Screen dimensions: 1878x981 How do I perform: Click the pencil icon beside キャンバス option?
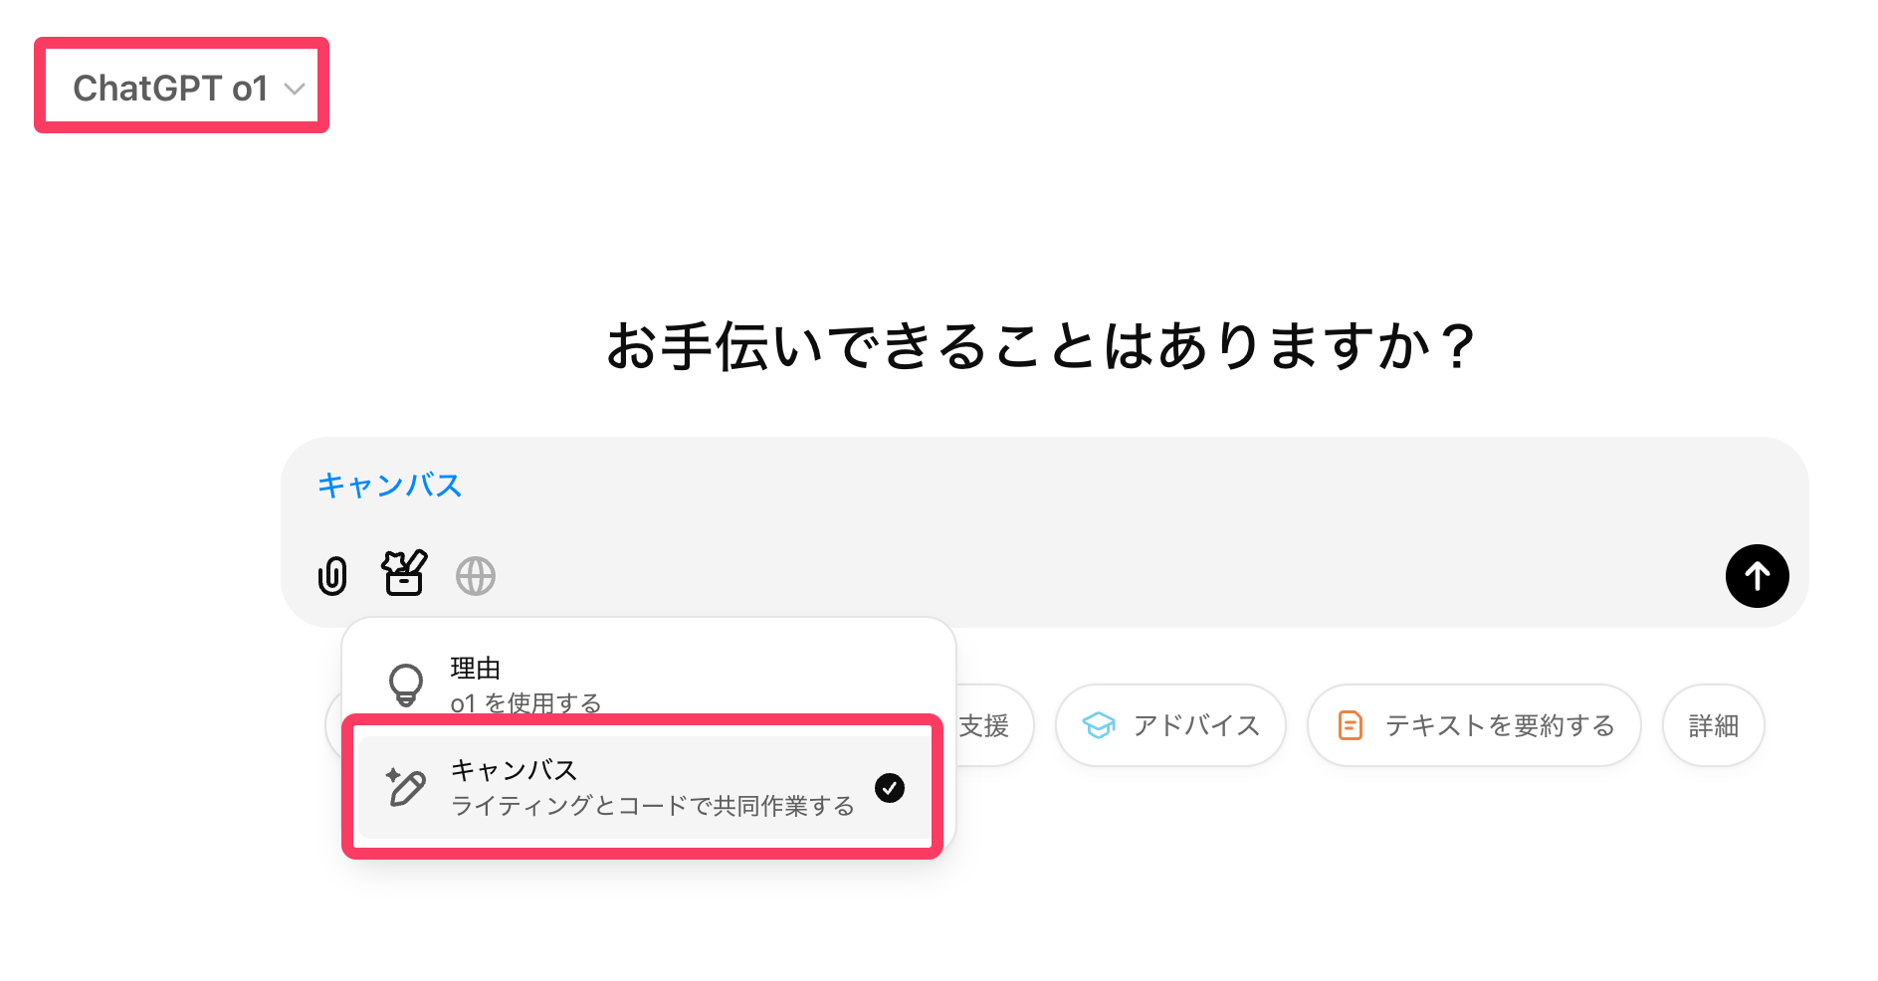click(406, 788)
